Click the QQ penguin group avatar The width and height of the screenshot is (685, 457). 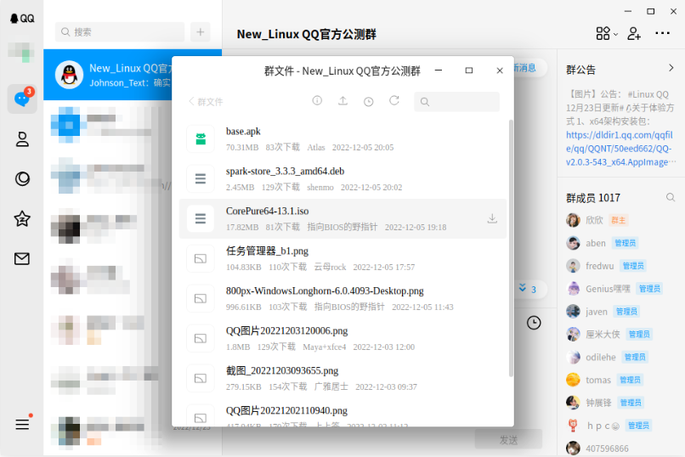69,75
